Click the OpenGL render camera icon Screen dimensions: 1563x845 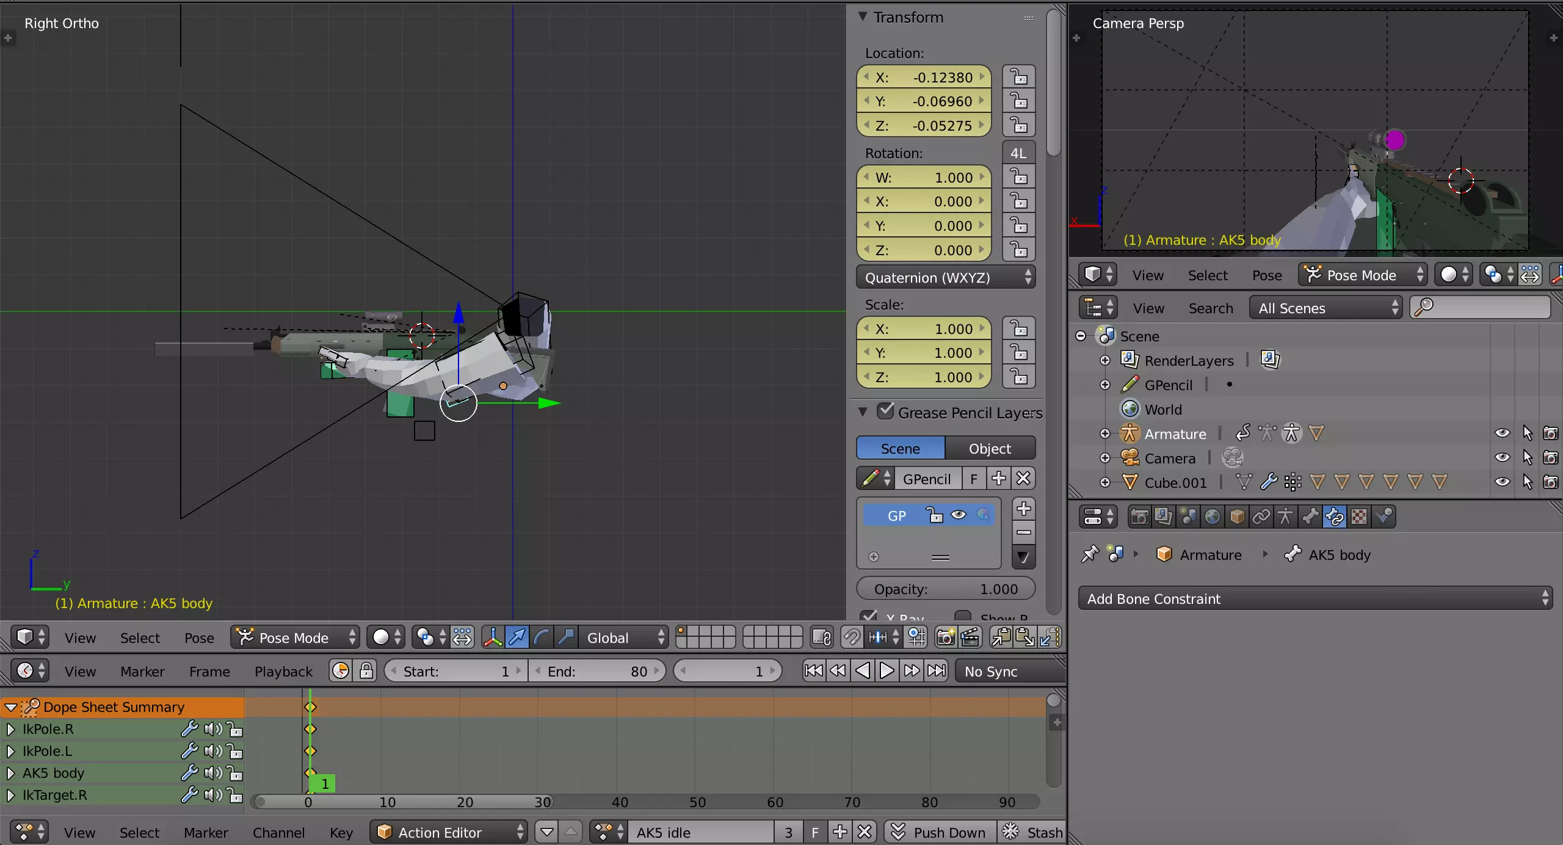[945, 637]
